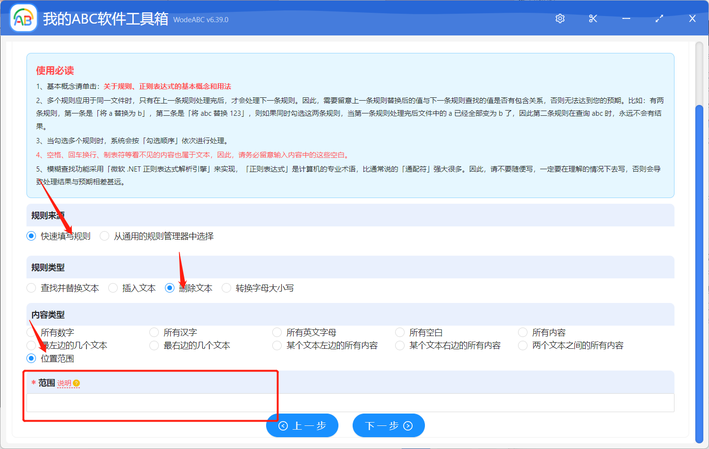The image size is (709, 449).
Task: Choose 所有空白 content type
Action: click(400, 333)
